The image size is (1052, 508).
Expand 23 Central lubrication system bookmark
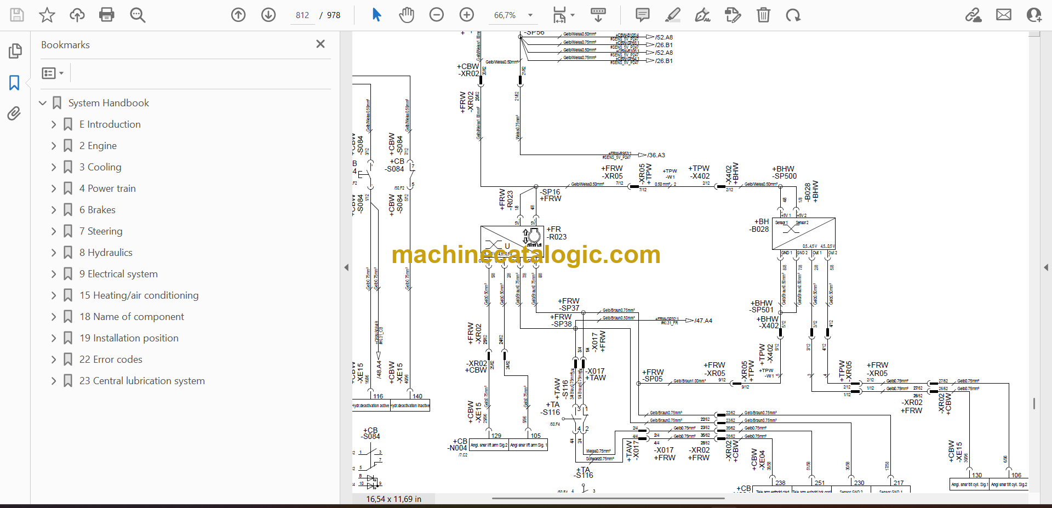(x=54, y=381)
